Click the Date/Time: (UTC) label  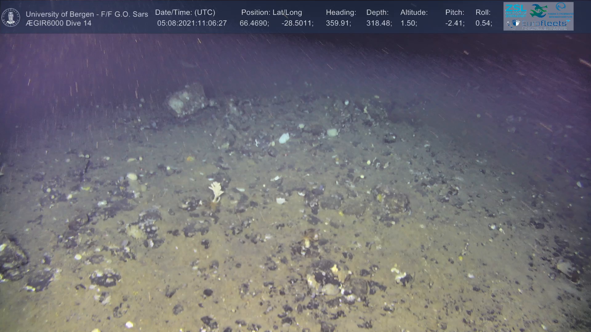185,13
